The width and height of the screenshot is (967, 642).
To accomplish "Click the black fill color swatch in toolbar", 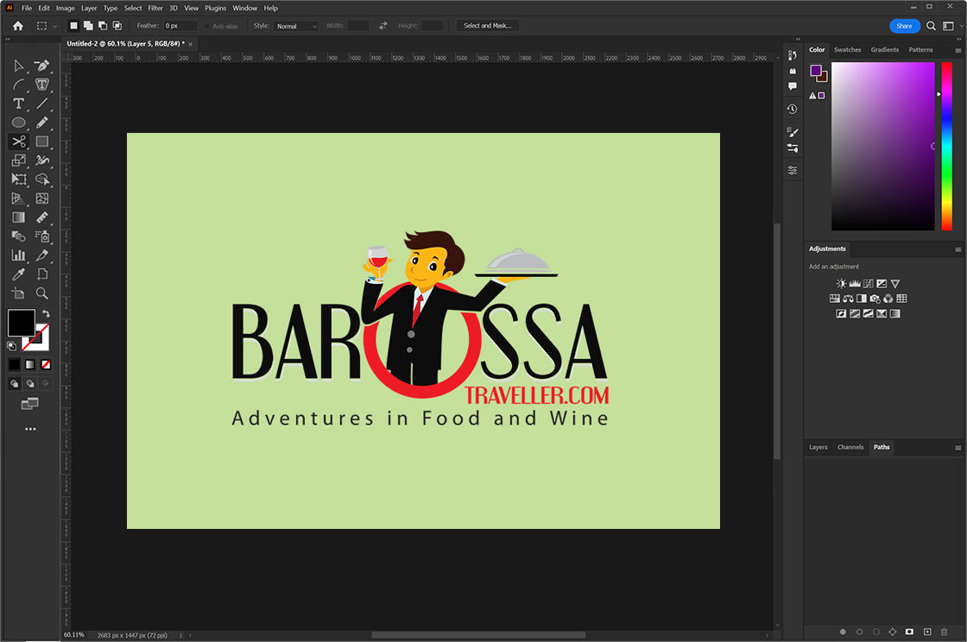I will 21,323.
